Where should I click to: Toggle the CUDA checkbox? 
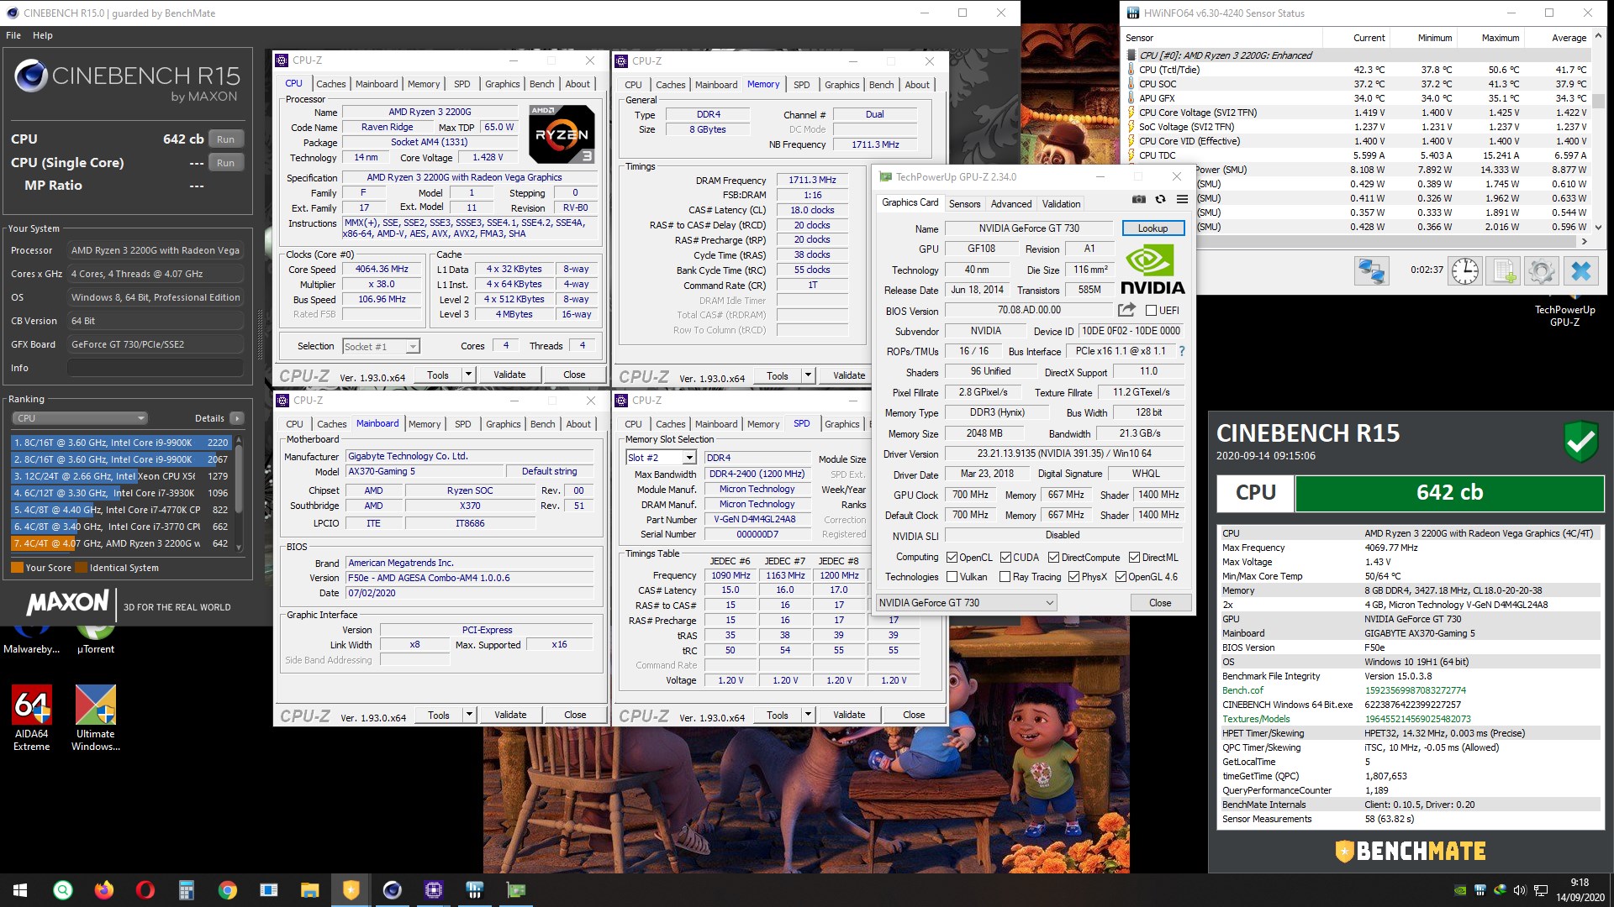tap(1005, 558)
